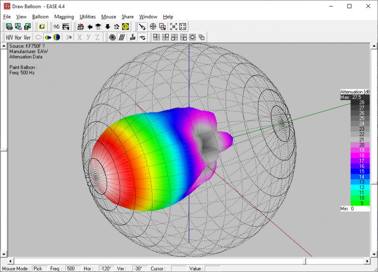Open the Balloon menu
Image resolution: width=378 pixels, height=272 pixels.
(40, 17)
